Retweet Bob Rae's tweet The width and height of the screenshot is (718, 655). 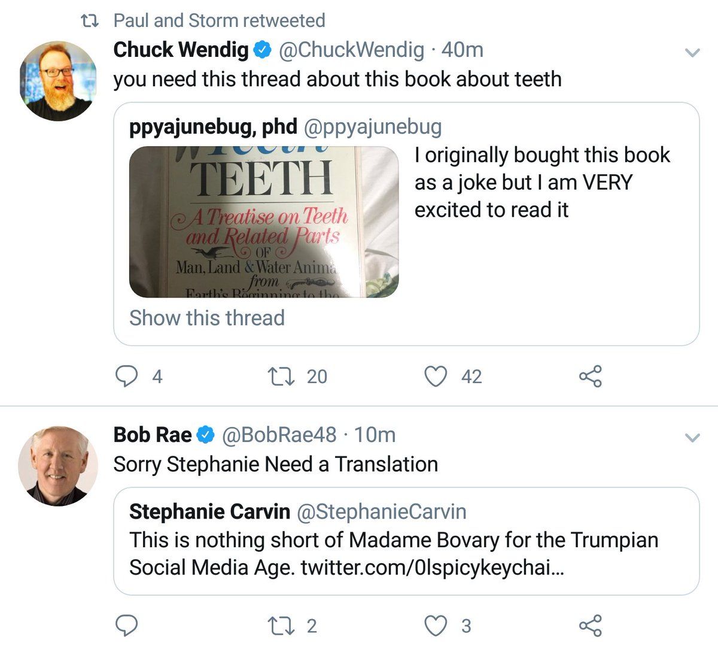coord(279,626)
